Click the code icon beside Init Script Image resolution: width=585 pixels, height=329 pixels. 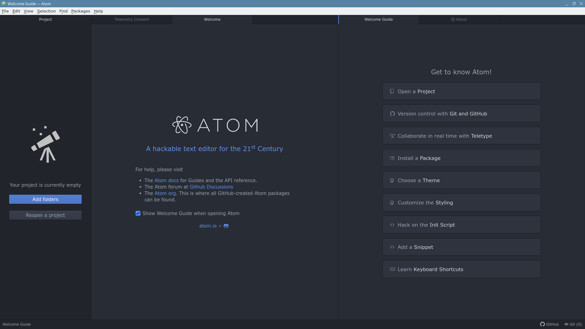click(x=392, y=225)
